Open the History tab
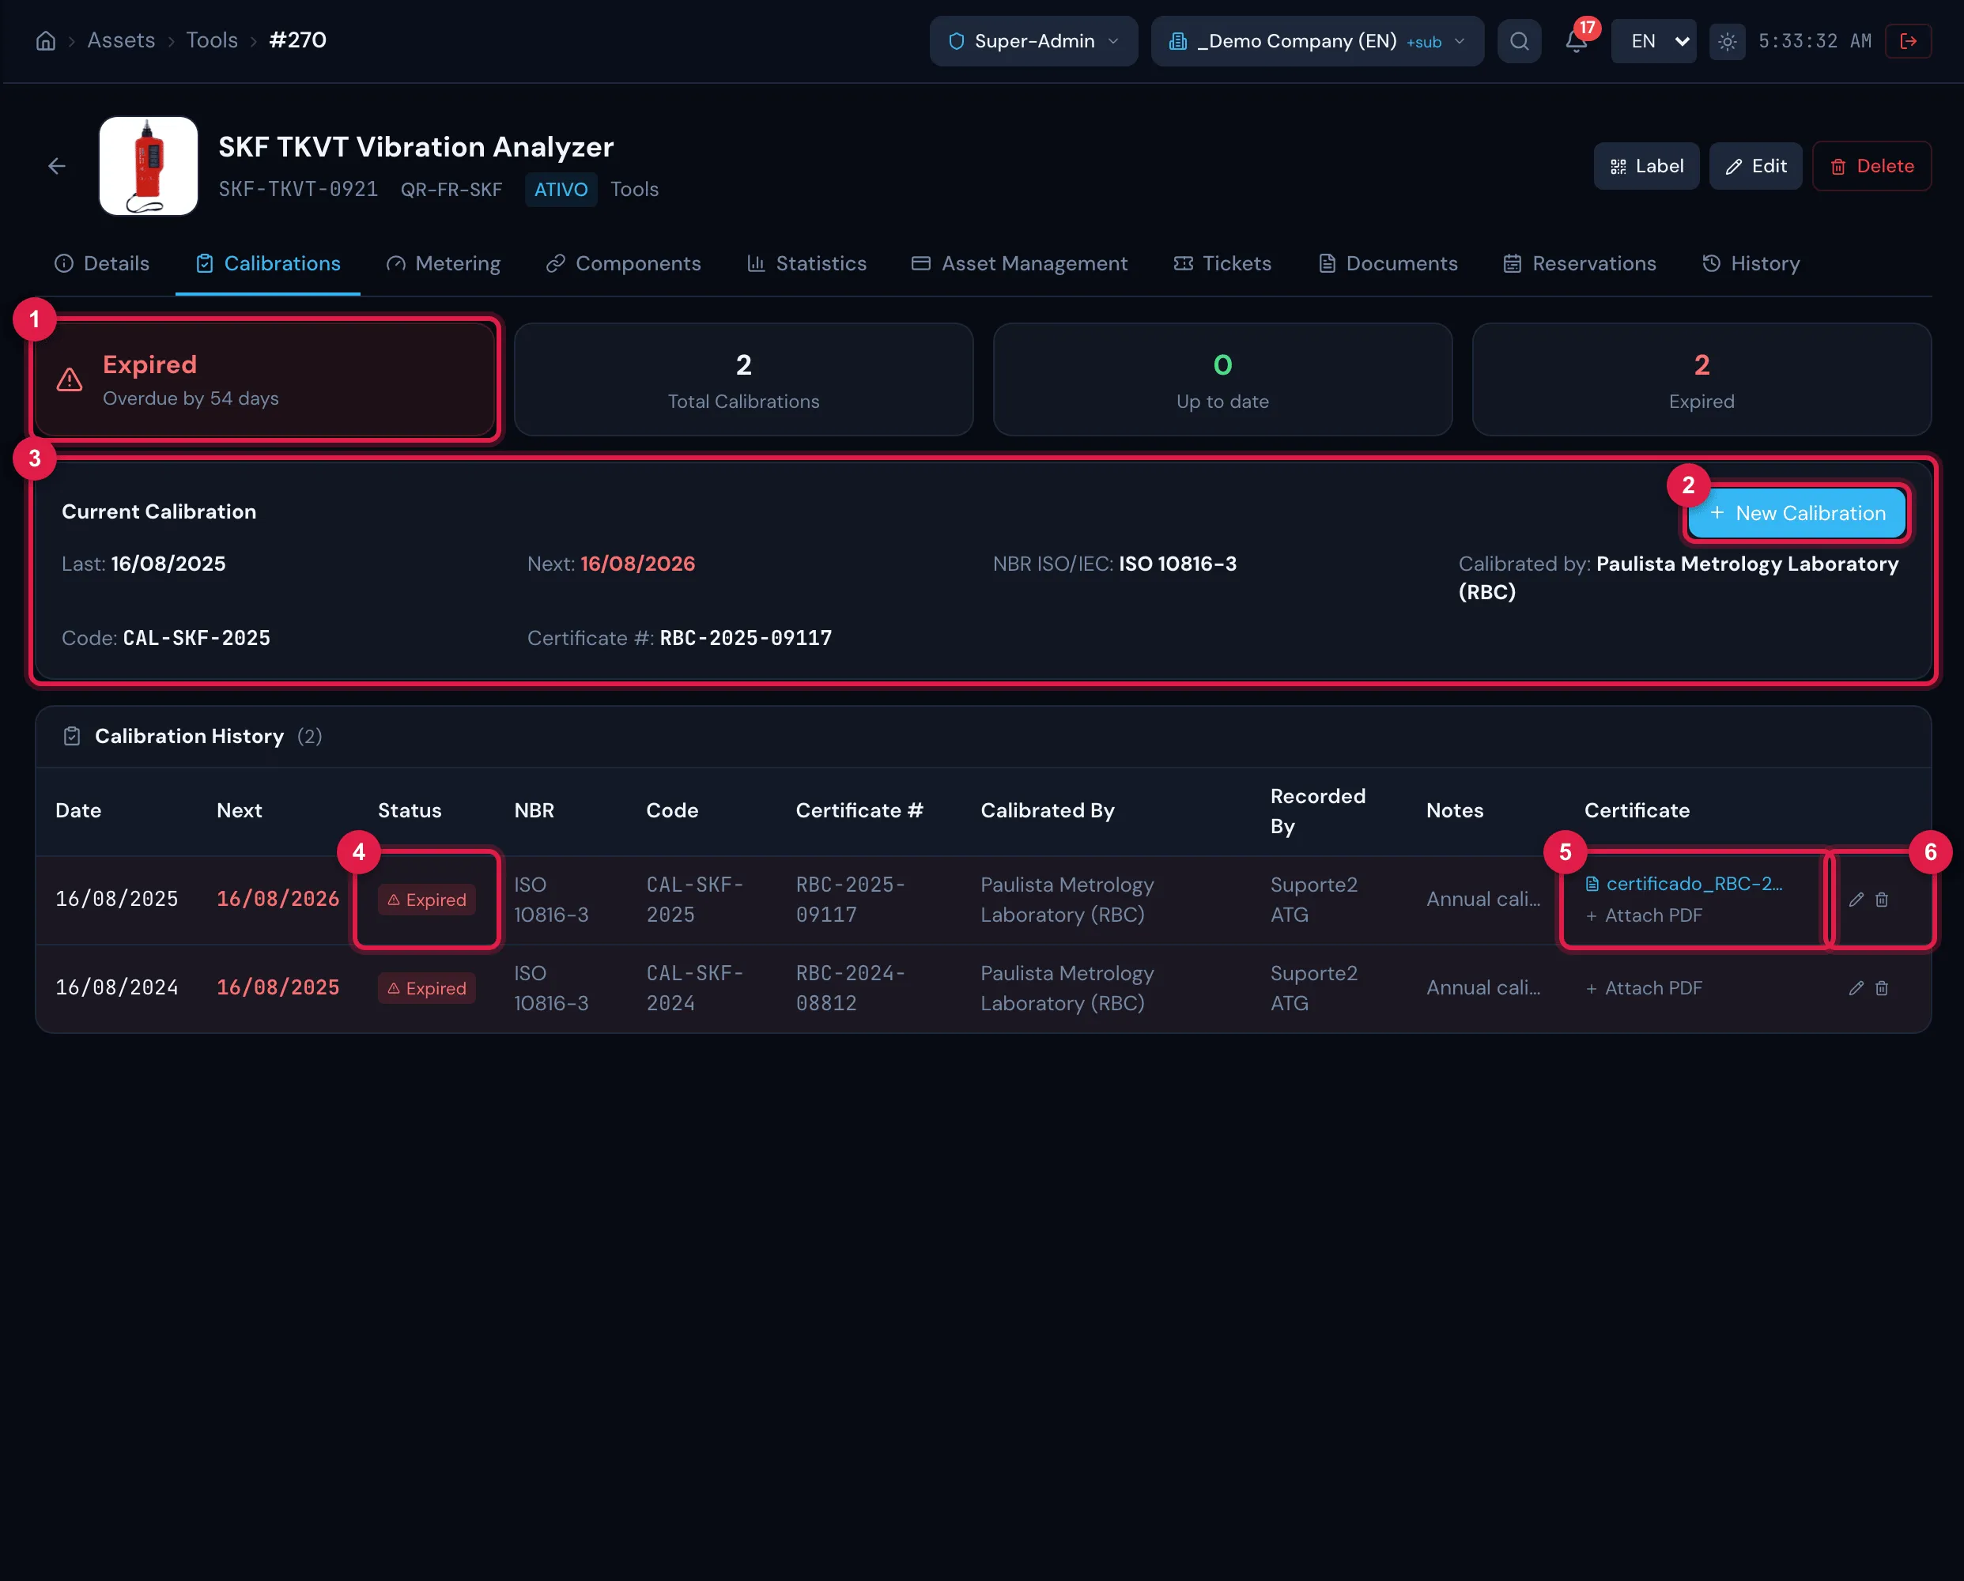Viewport: 1964px width, 1581px height. [x=1751, y=263]
